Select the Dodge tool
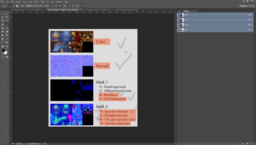 point(7,35)
